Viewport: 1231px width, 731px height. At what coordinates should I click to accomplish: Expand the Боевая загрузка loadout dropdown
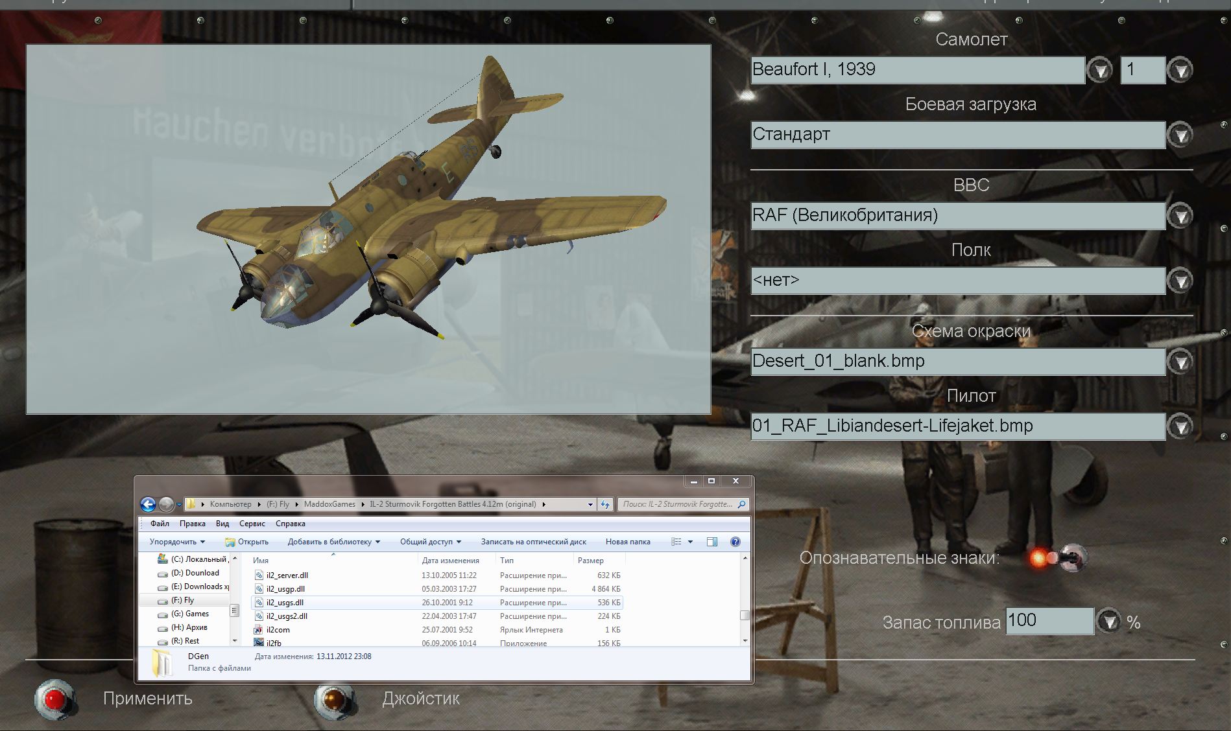click(x=1180, y=135)
